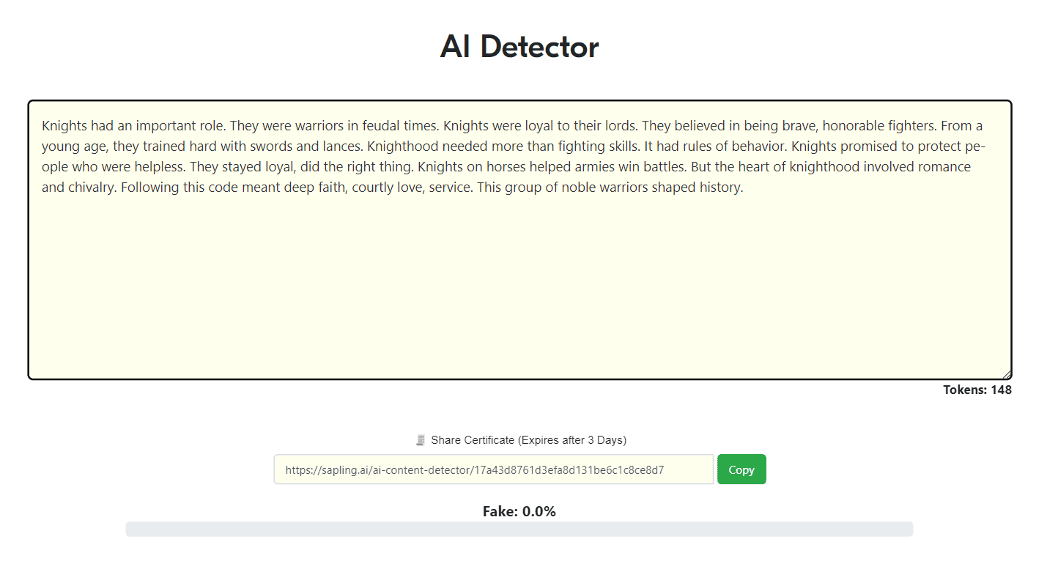
Task: Click empty area inside the text box
Action: pos(519,286)
